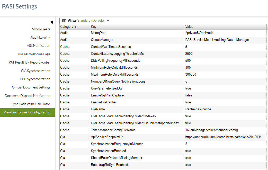Expand the view selection arrow
This screenshot has height=170, width=268.
[108, 21]
